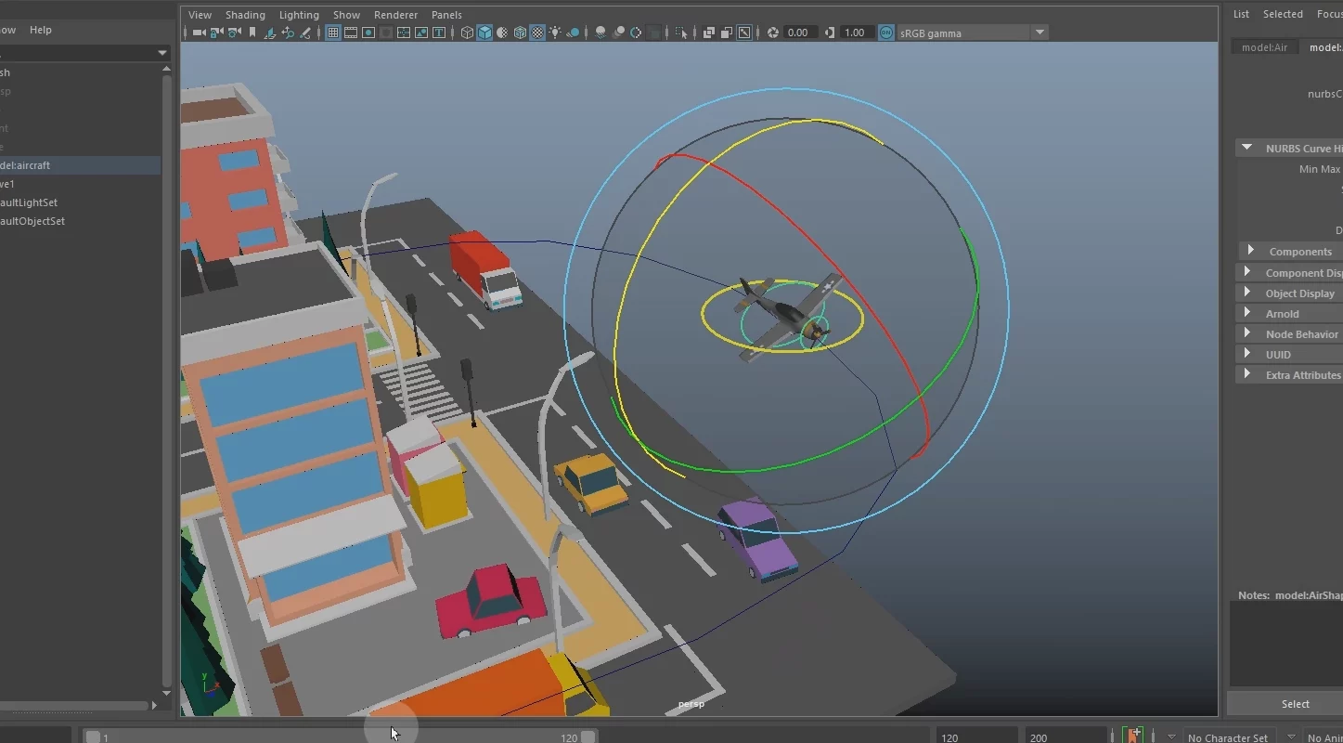This screenshot has width=1343, height=743.
Task: Click the 2D pan/zoom icon
Action: click(x=288, y=33)
